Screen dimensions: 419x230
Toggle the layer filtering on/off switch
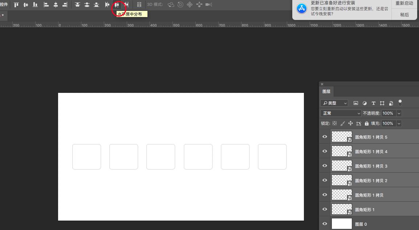point(400,103)
